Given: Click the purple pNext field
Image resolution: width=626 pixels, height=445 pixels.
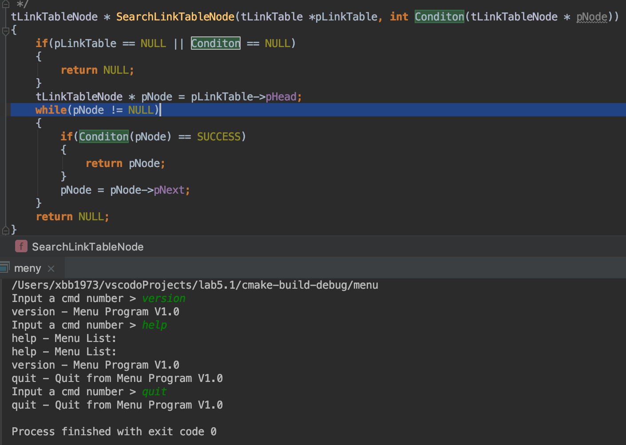Looking at the screenshot, I should coord(169,190).
